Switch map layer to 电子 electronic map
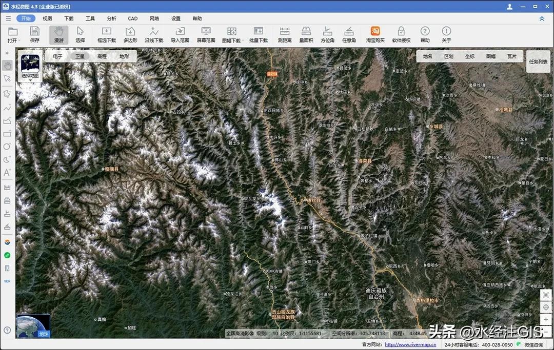Viewport: 554px width, 350px height. tap(57, 56)
